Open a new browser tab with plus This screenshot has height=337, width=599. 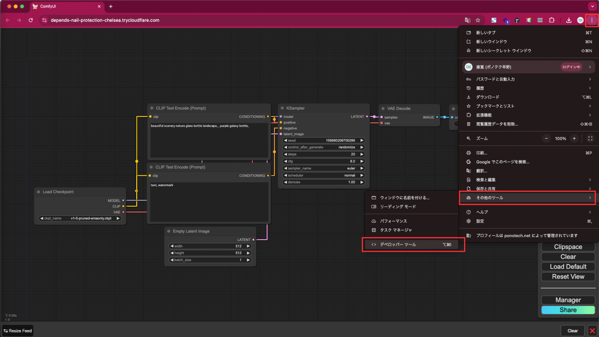(111, 6)
